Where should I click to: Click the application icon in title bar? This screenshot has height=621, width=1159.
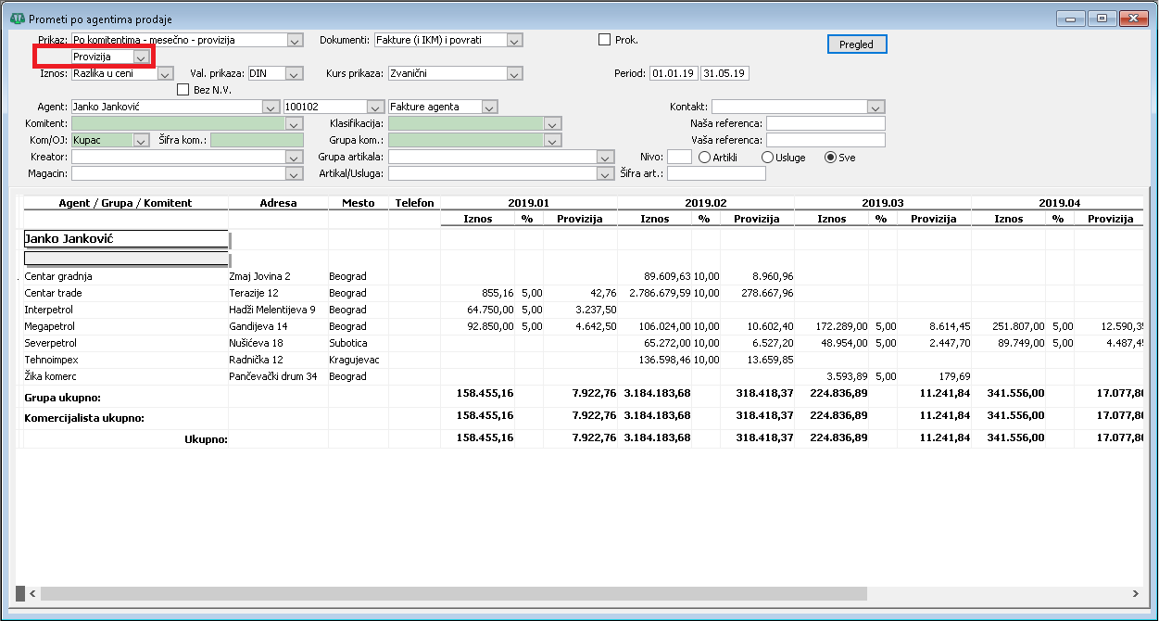16,19
